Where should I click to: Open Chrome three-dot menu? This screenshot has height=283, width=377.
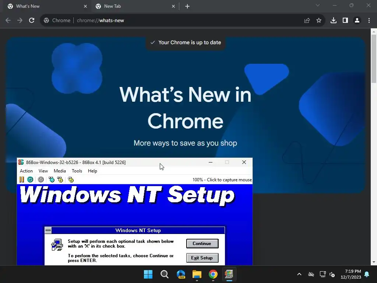[x=369, y=21]
